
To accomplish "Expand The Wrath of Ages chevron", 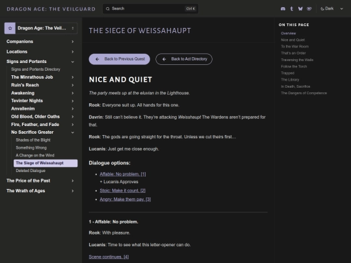I will (73, 191).
